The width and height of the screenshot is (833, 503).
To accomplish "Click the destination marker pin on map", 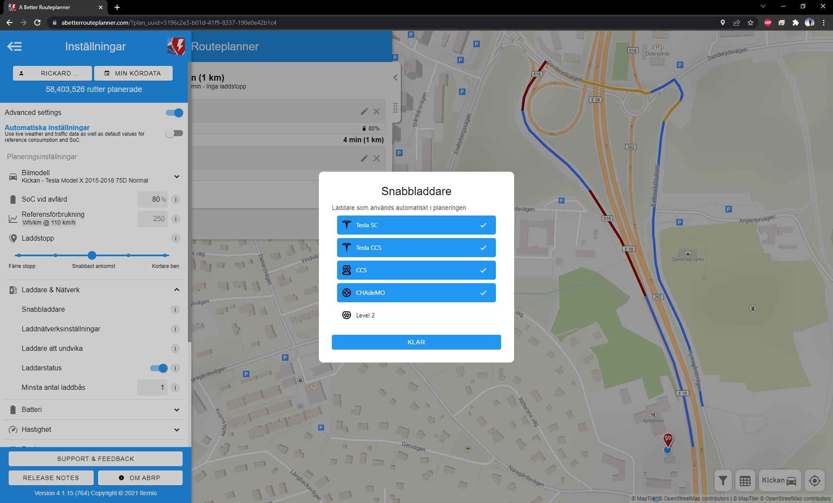I will (x=668, y=440).
